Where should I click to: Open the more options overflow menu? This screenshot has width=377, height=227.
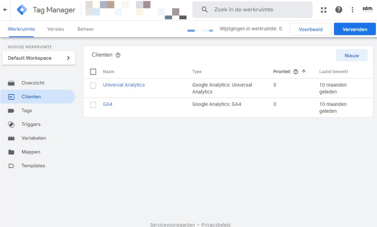[352, 10]
